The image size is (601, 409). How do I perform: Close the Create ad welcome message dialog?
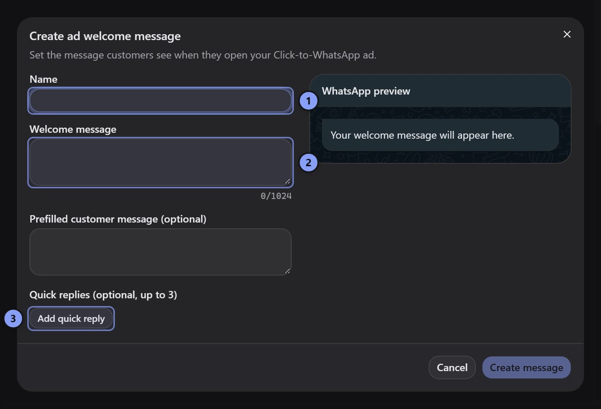tap(567, 34)
